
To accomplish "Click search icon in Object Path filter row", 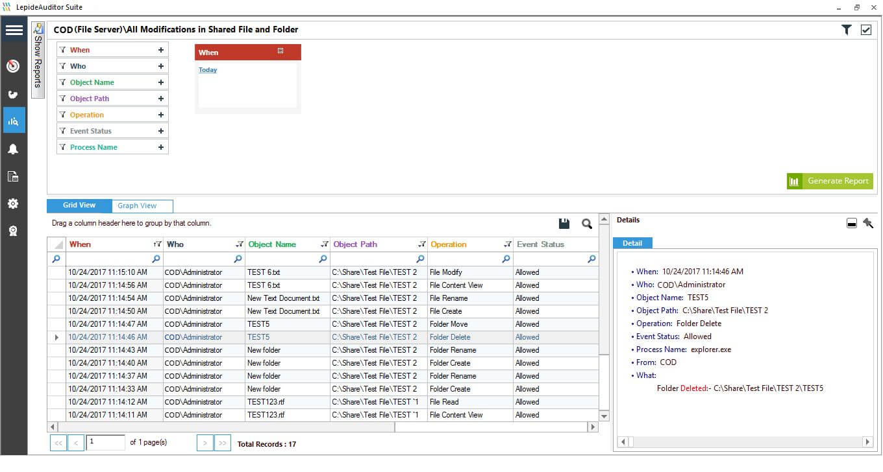I will [x=421, y=259].
